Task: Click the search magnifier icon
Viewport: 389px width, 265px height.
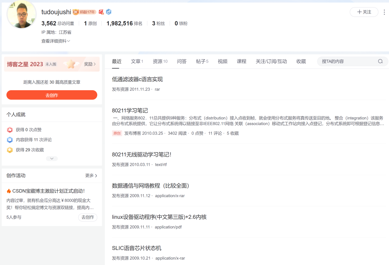Action: pyautogui.click(x=380, y=61)
